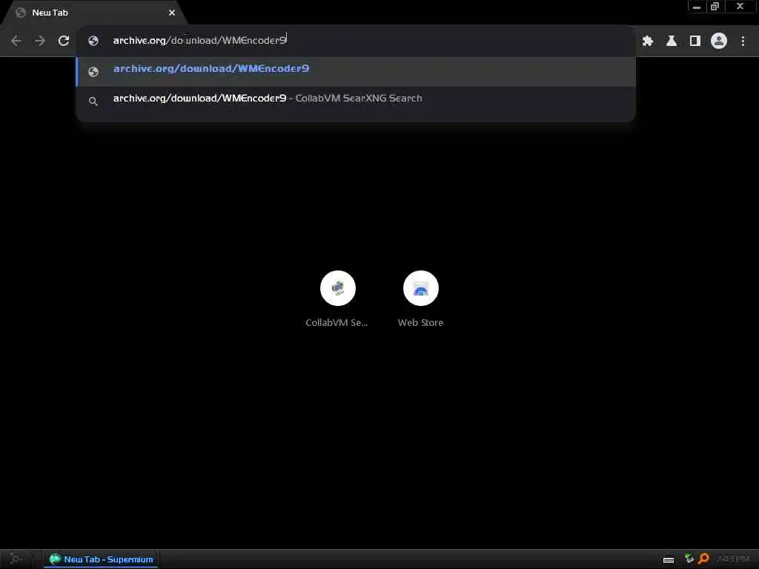Click the network tray icon
This screenshot has height=569, width=759.
[689, 559]
